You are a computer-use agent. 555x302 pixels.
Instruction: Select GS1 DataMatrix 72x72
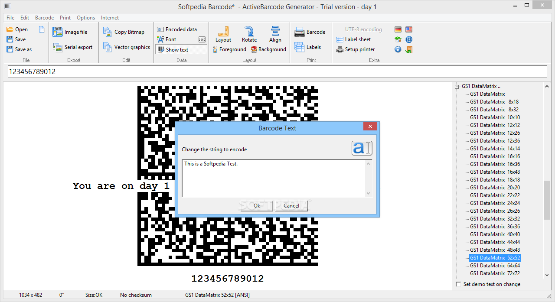(x=495, y=273)
